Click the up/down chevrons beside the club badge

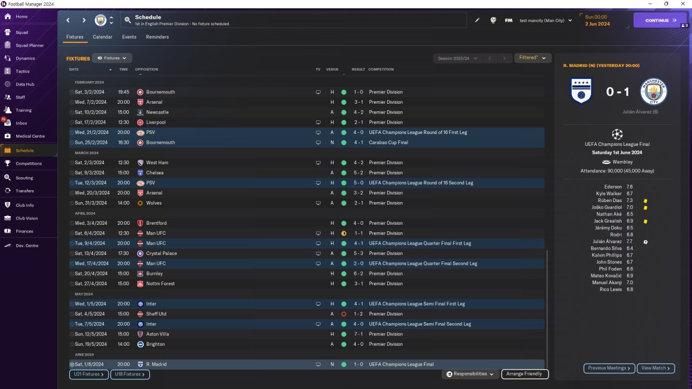(x=111, y=21)
